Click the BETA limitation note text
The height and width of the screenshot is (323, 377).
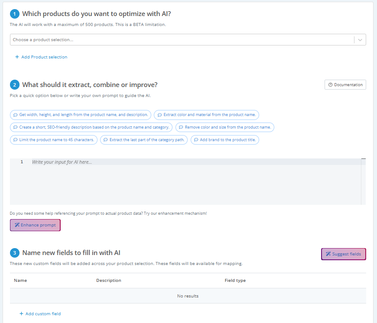tap(88, 25)
